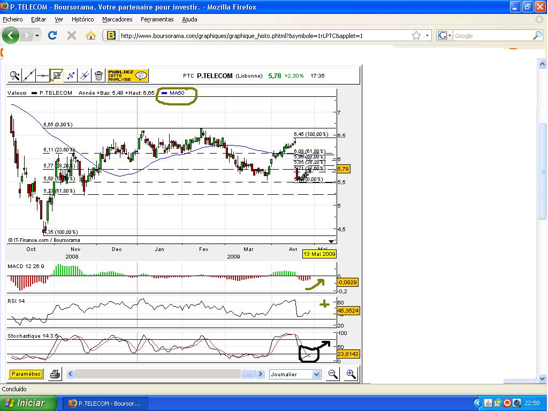Click the Boursorama site favicon in address bar

[x=111, y=35]
